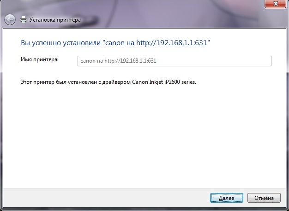This screenshot has height=211, width=289.
Task: Click the printer icon in the title
Action: pos(23,19)
